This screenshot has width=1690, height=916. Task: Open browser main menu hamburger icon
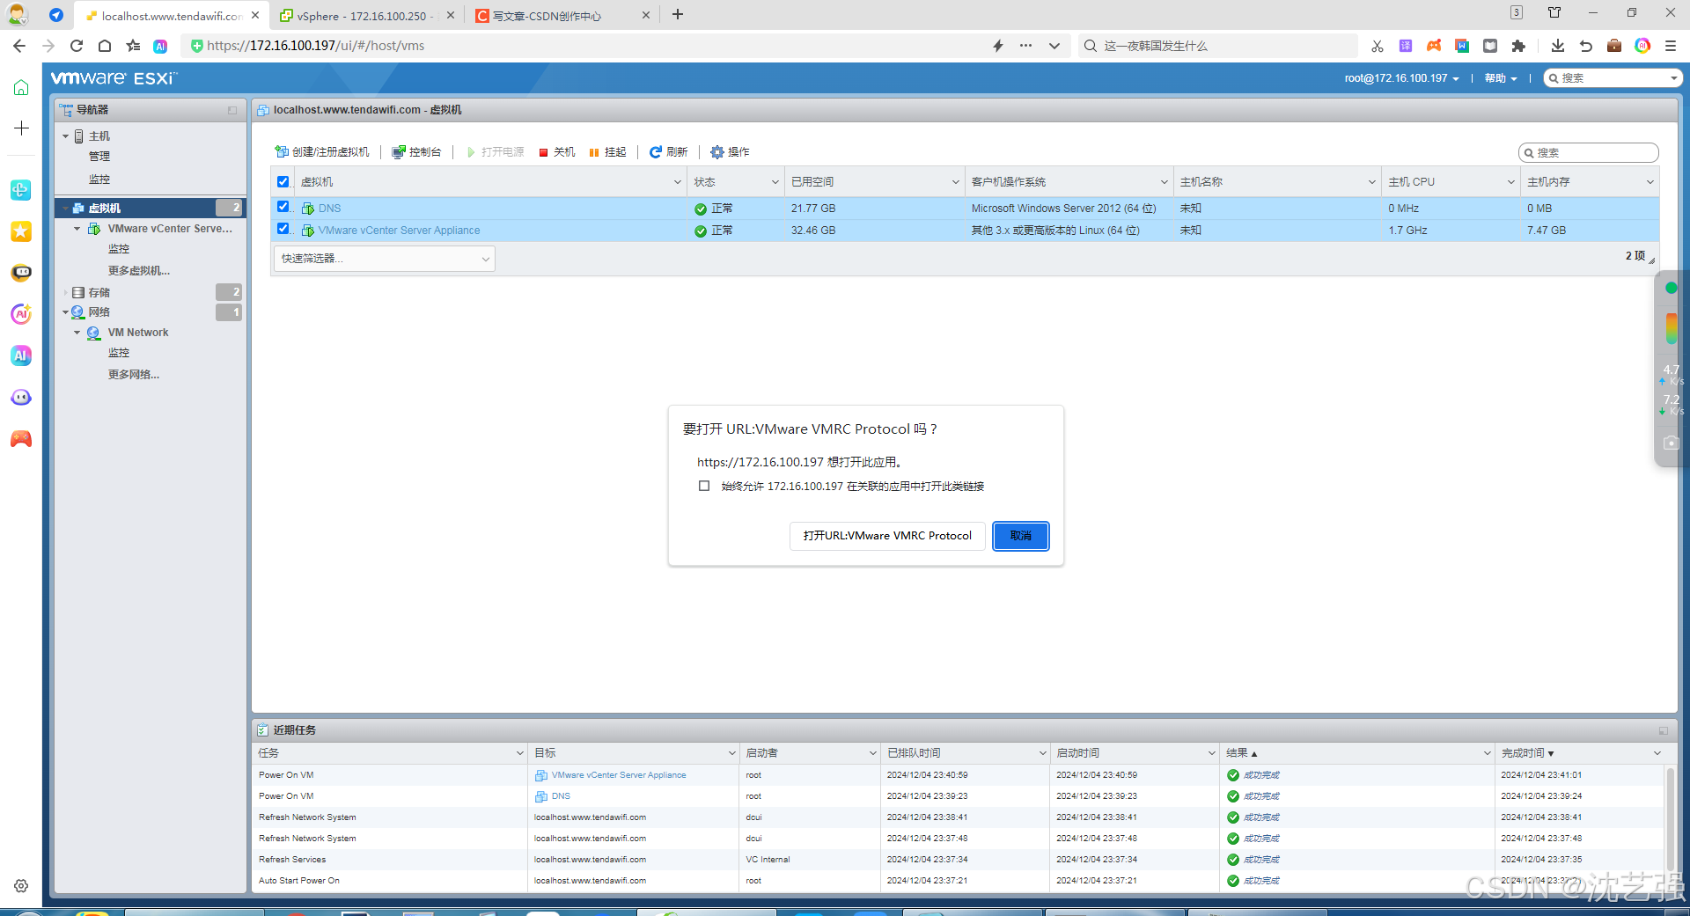tap(1671, 46)
